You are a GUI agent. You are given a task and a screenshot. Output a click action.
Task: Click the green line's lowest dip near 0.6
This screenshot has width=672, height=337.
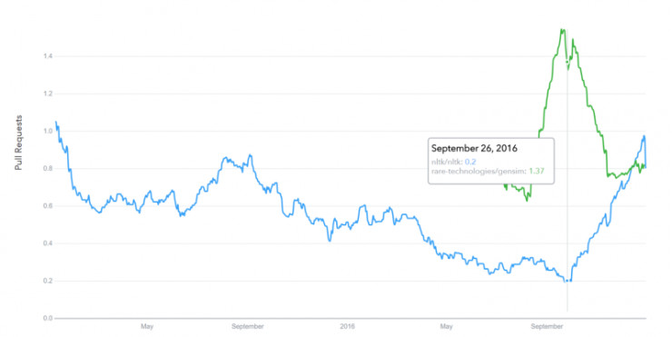tap(527, 200)
